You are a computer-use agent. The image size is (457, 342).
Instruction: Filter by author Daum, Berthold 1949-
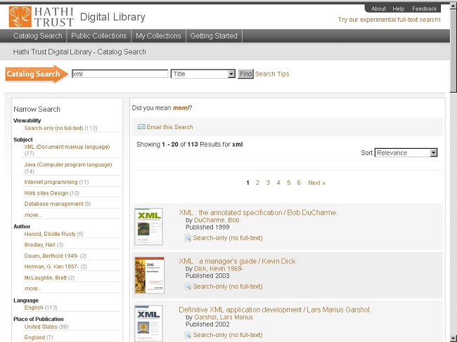tap(51, 256)
